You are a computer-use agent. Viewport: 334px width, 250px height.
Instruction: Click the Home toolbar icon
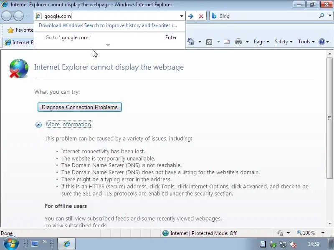point(191,42)
